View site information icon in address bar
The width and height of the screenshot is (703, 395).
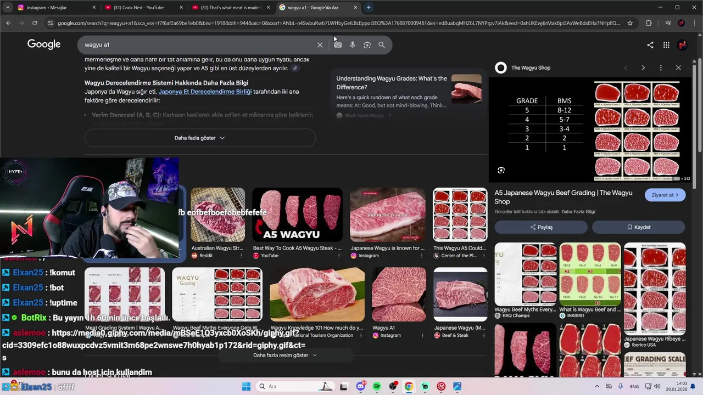[x=51, y=23]
